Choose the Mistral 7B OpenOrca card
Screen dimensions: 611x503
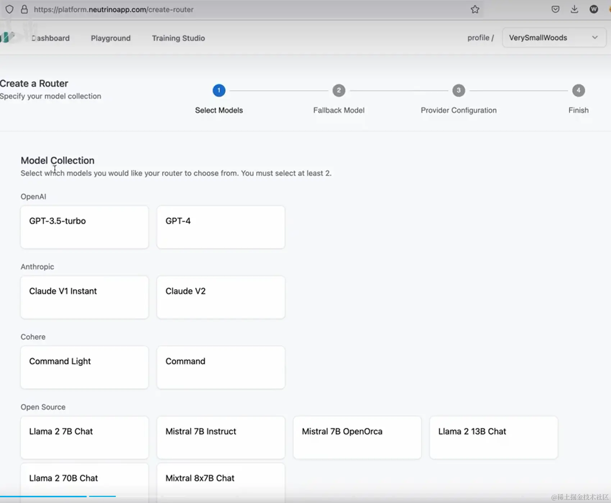coord(357,438)
